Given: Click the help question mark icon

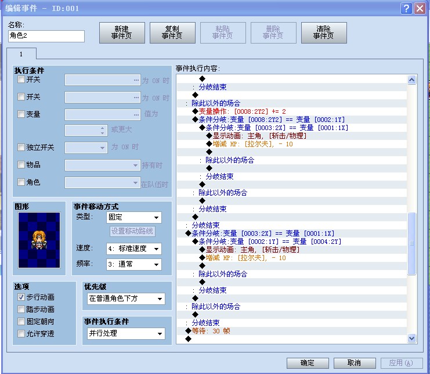Looking at the screenshot, I should (x=406, y=9).
